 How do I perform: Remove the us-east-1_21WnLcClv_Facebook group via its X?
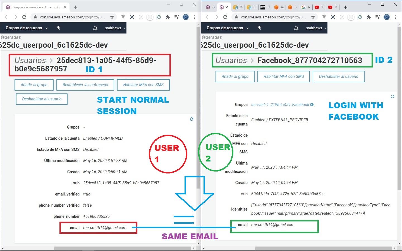point(312,105)
